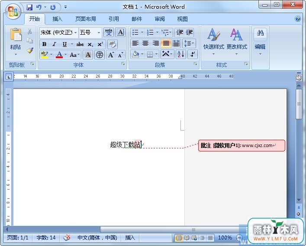306x246 pixels.
Task: Activate the Format Painter brush
Action: click(30, 50)
